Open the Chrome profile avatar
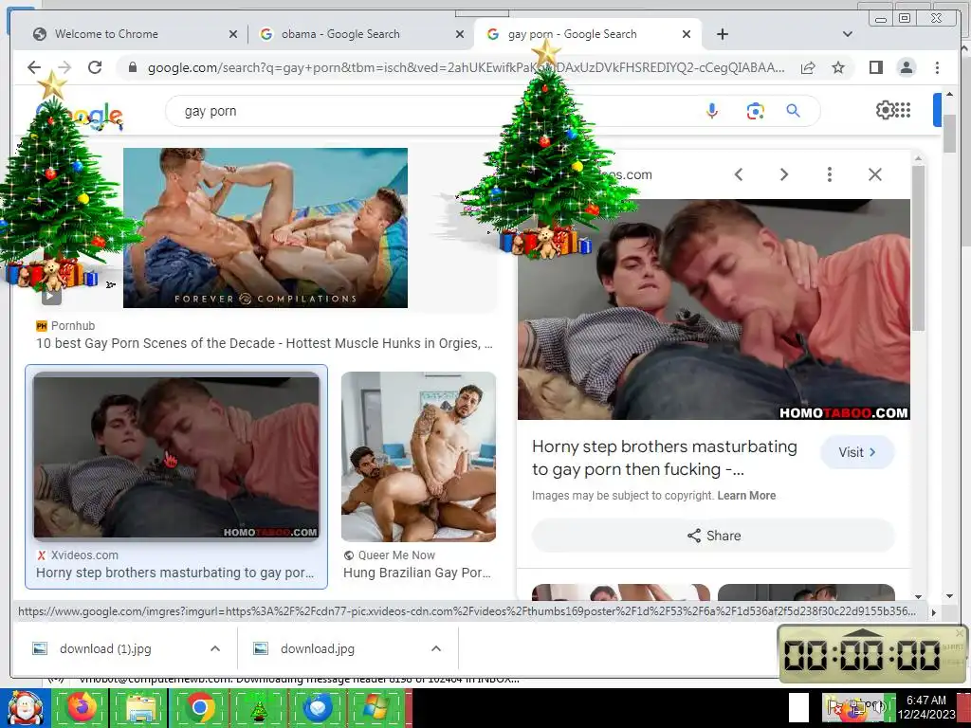This screenshot has height=728, width=971. [906, 67]
